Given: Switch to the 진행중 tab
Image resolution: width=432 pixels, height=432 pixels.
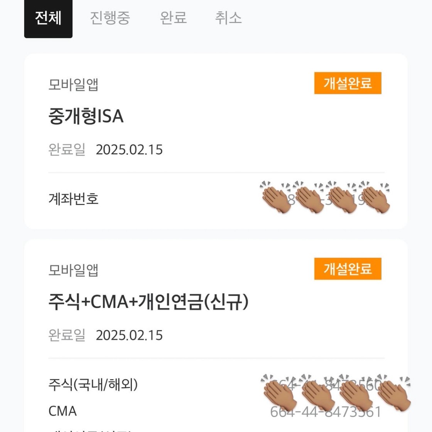Looking at the screenshot, I should [110, 18].
